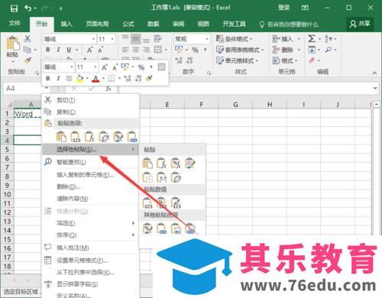Choose Smart Lookup in context menu
382x298 pixels.
click(x=90, y=162)
